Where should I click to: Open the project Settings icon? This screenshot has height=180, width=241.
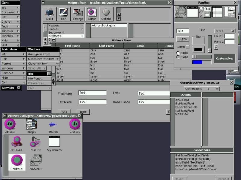point(78,14)
